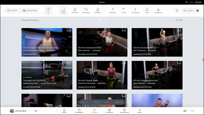Viewport: 204px width, 115px height.
Task: Go to the Classes bottom tab
Action: click(94, 111)
